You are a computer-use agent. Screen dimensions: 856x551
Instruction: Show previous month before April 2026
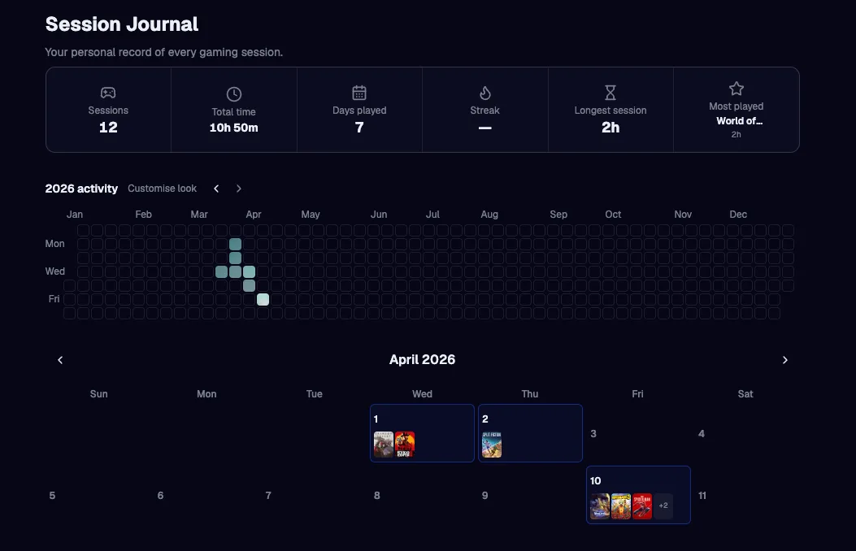[60, 360]
